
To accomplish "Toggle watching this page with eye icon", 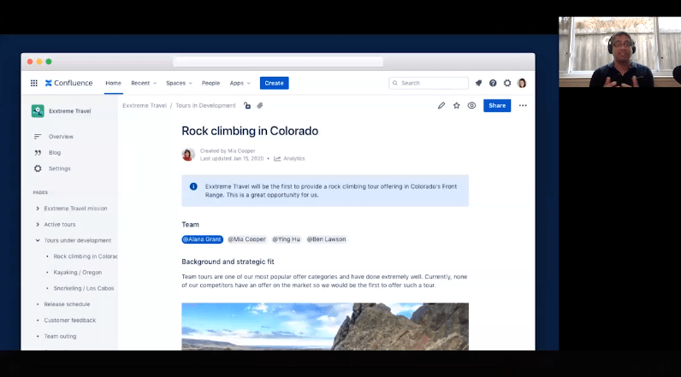I will [471, 106].
